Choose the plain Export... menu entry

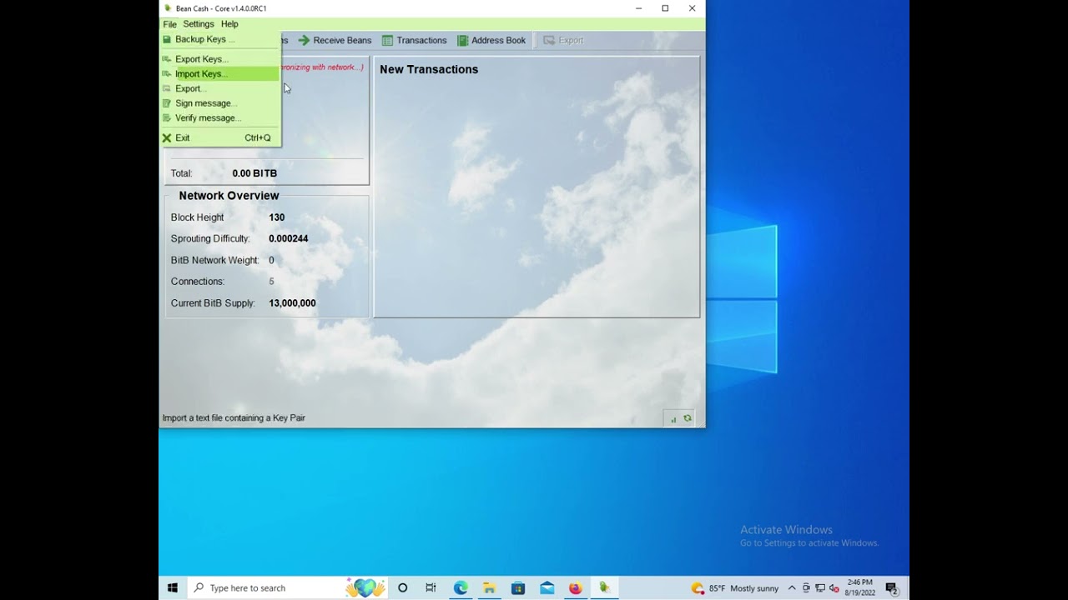[x=220, y=88]
